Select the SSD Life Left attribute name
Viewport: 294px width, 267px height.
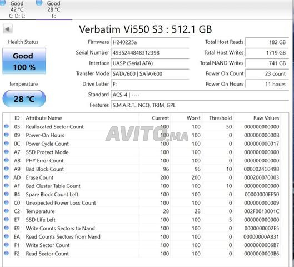coord(41,220)
